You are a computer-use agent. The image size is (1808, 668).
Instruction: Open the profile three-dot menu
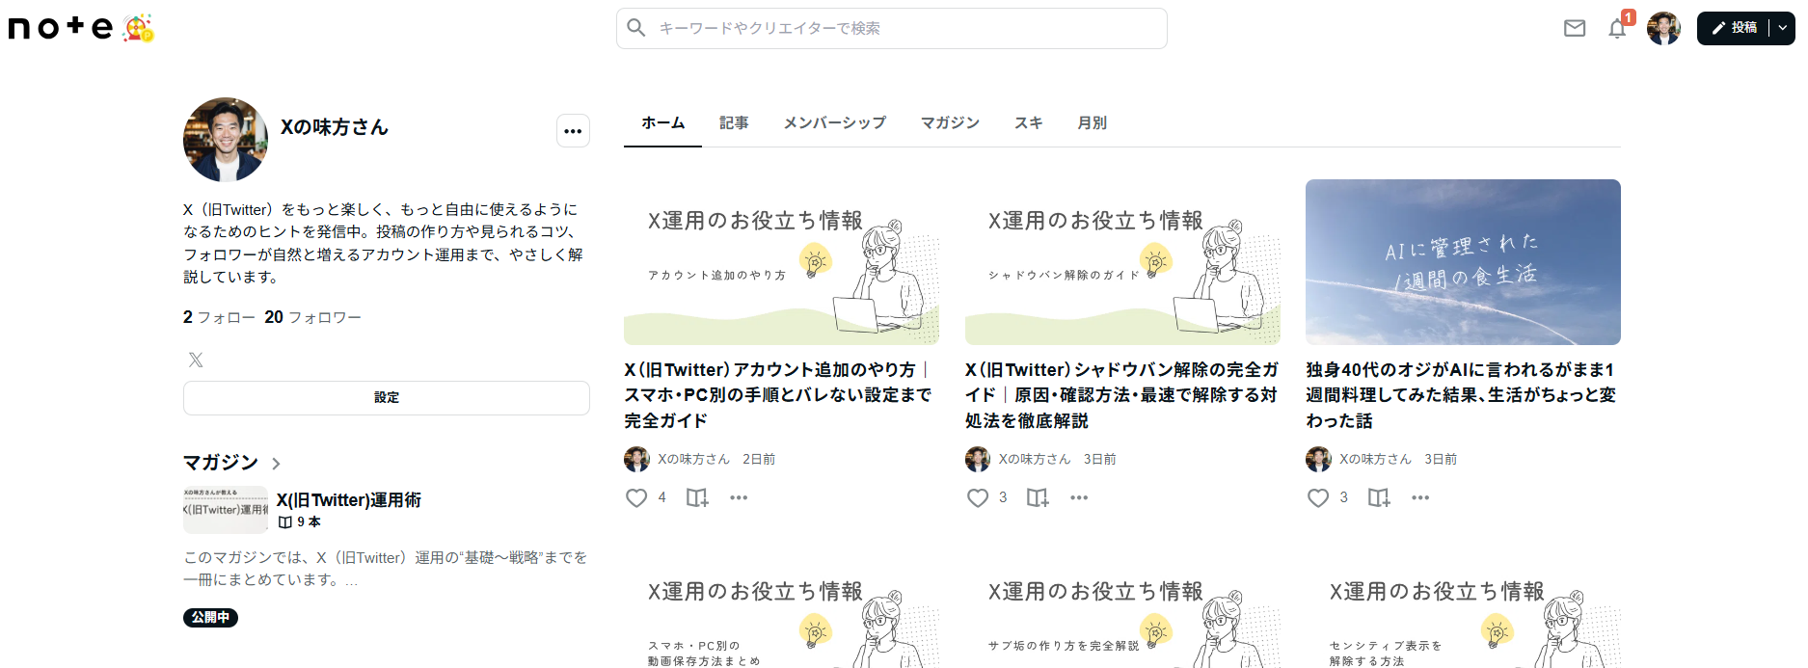click(573, 131)
